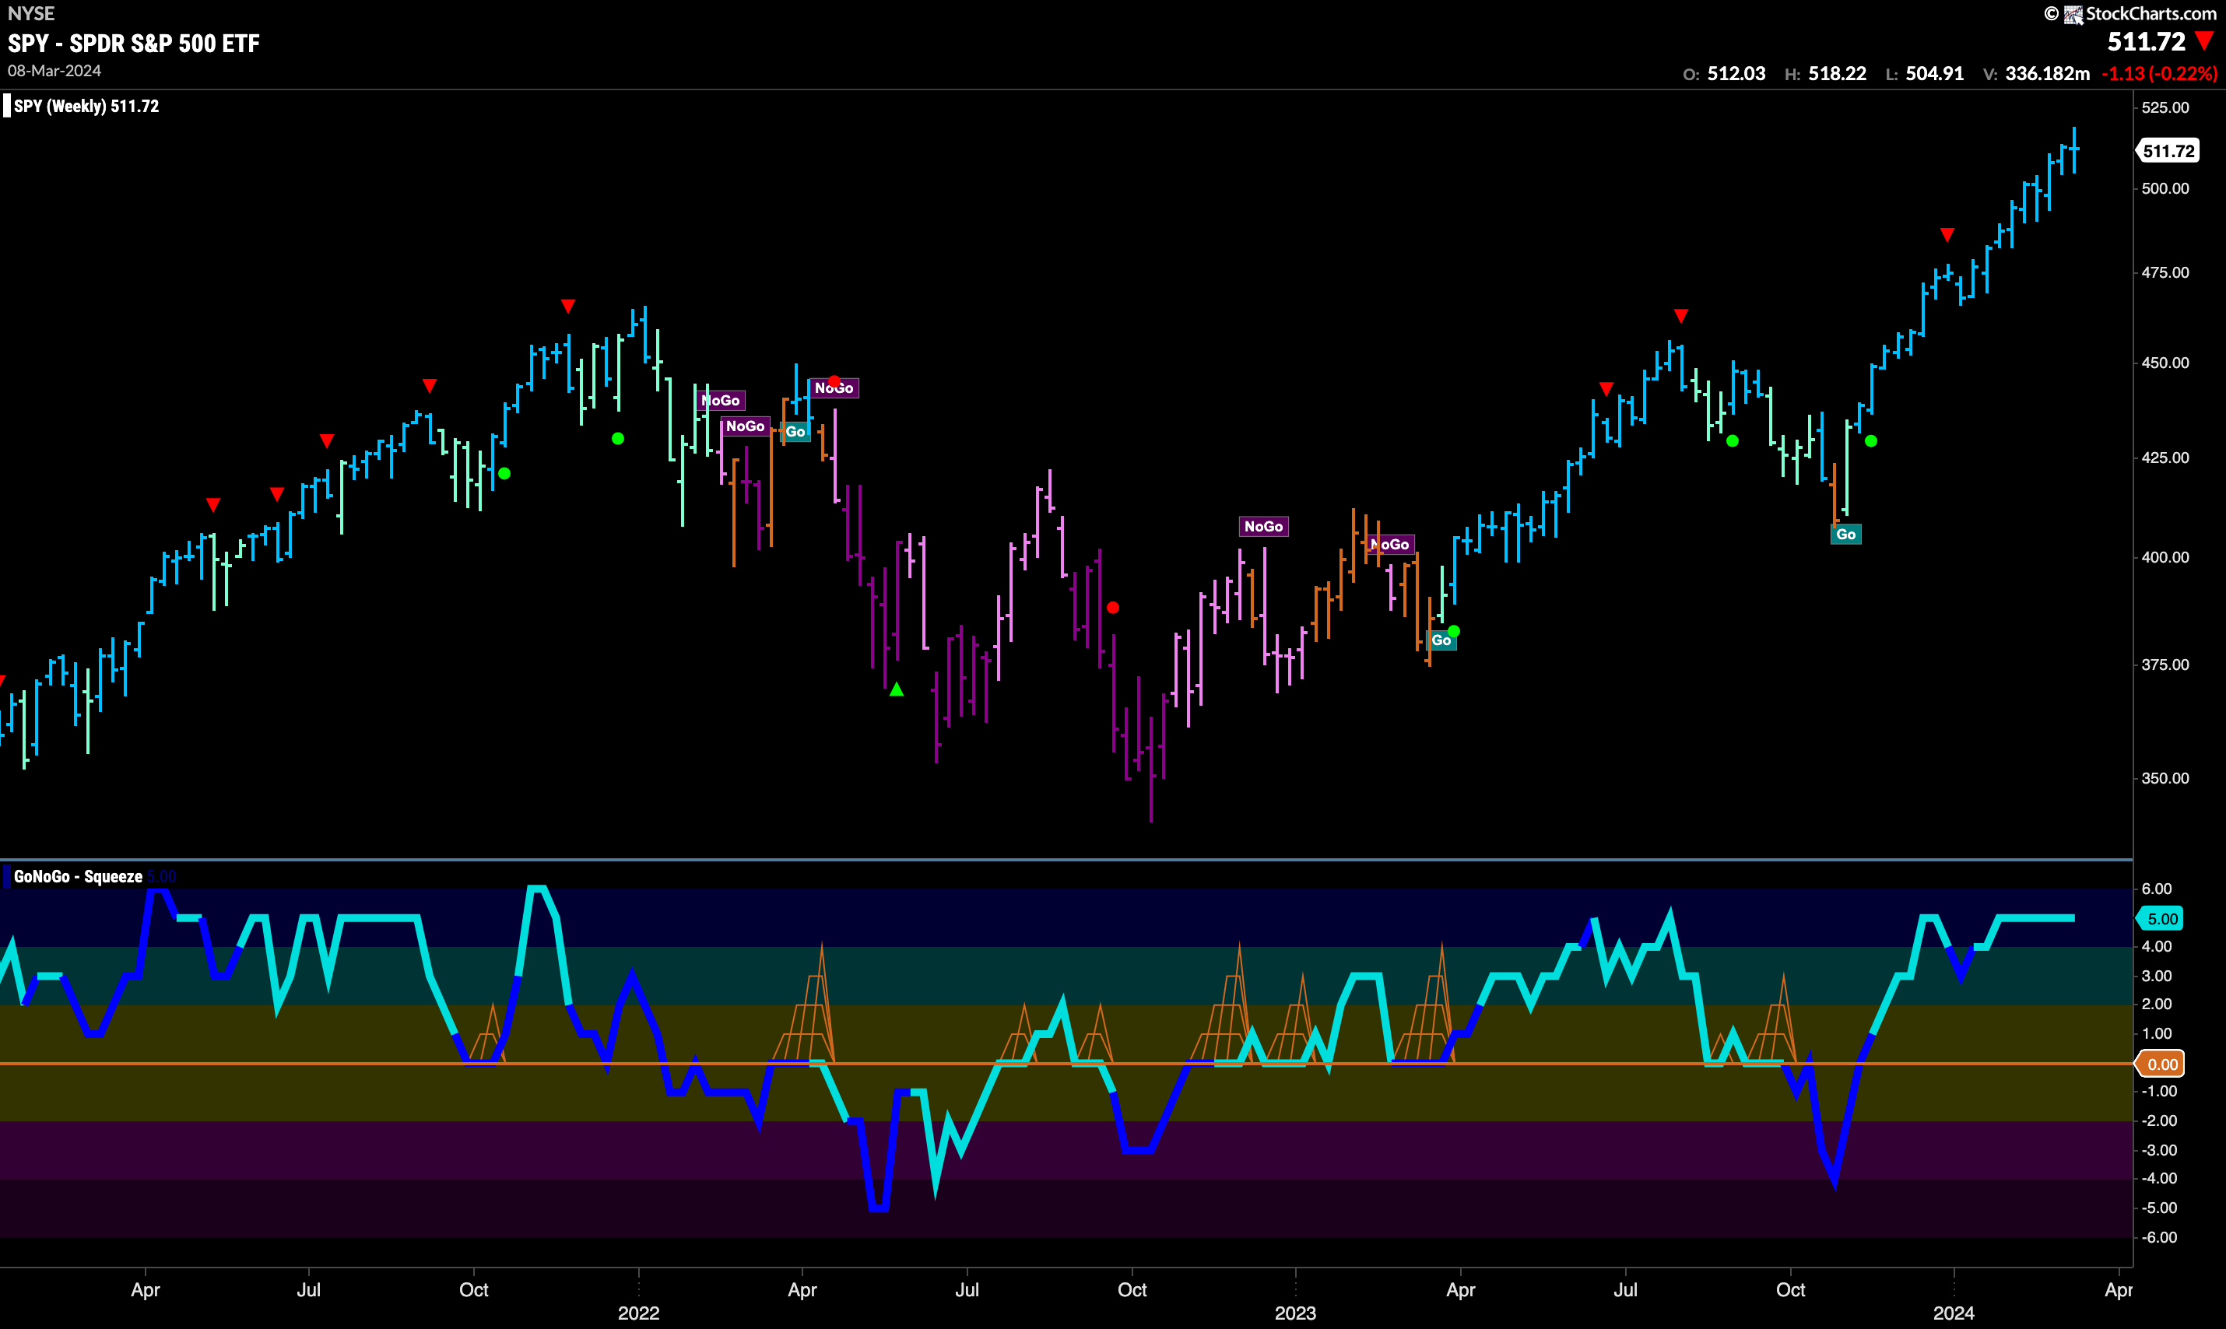The width and height of the screenshot is (2226, 1329).
Task: Click the NYSE exchange label
Action: tap(30, 13)
